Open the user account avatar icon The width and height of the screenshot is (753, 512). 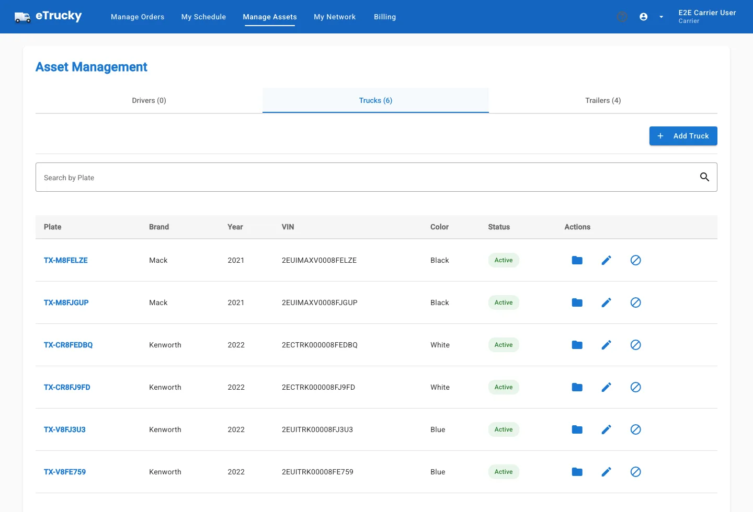coord(644,17)
